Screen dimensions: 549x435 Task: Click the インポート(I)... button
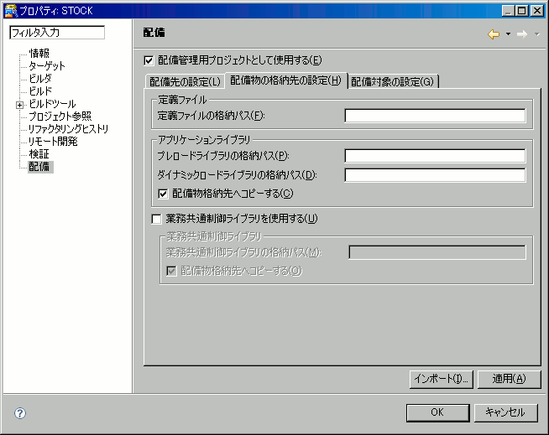(442, 379)
